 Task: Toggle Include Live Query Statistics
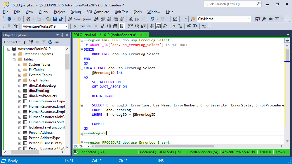click(x=137, y=26)
